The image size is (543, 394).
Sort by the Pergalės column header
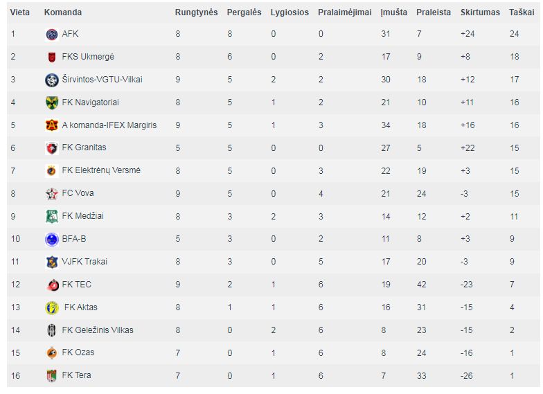244,12
